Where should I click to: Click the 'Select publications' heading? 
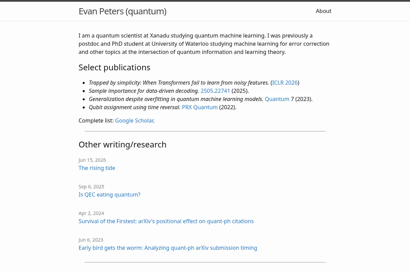[x=114, y=67]
